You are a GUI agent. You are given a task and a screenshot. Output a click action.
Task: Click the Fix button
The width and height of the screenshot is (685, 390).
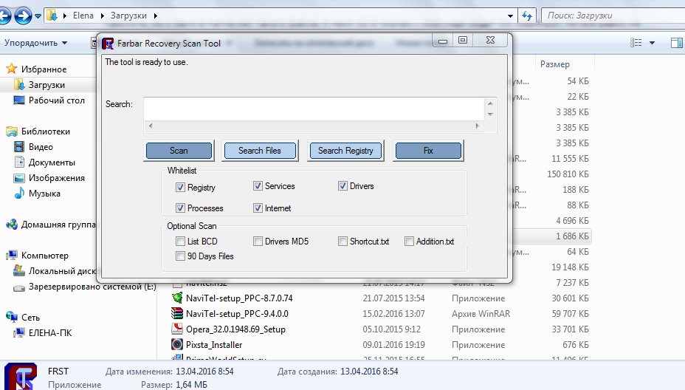[x=428, y=151]
